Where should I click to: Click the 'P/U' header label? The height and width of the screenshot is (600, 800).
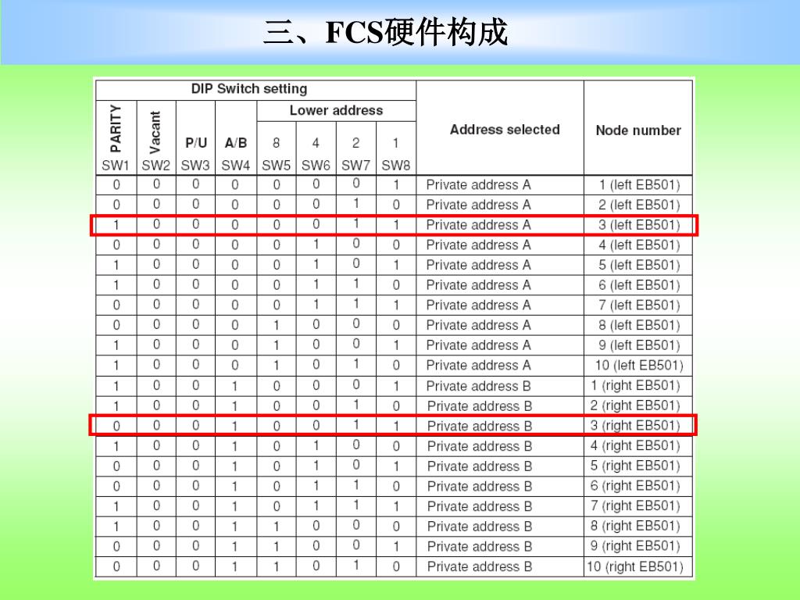[196, 143]
